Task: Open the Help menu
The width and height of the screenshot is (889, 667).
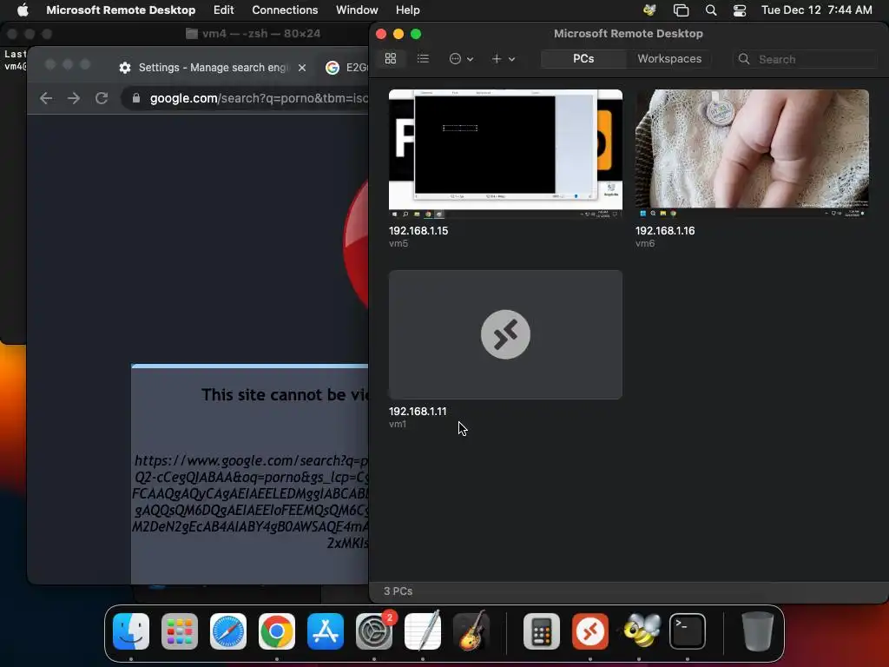Action: 408,10
